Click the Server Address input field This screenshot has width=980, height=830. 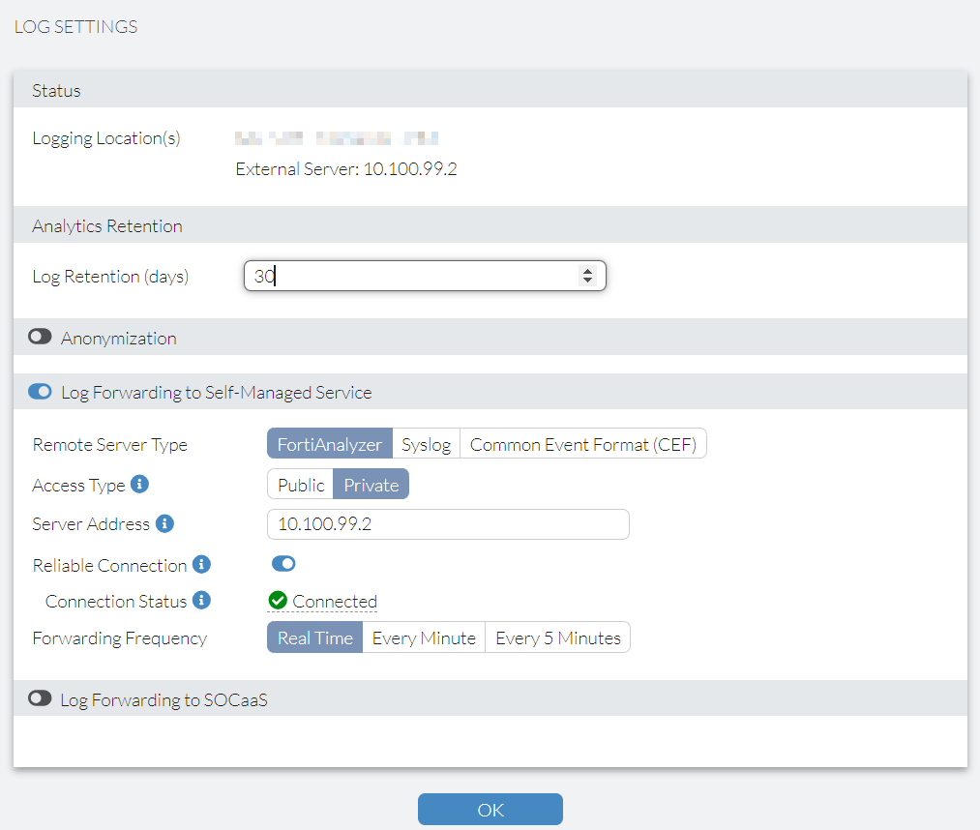(448, 523)
